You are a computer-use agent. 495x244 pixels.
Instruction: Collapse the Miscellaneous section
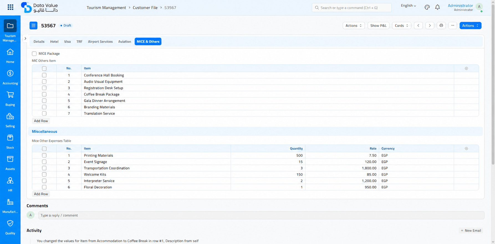[x=44, y=132]
